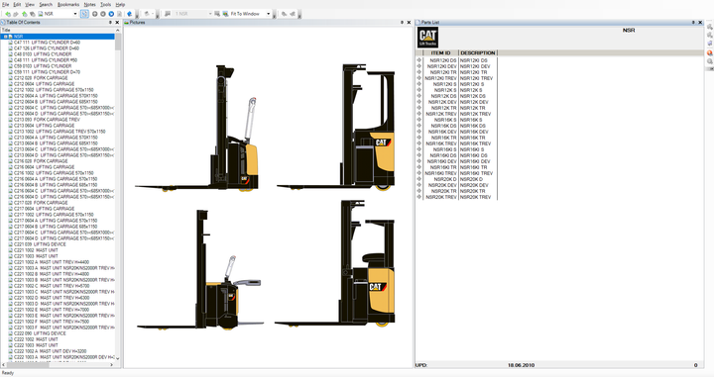This screenshot has height=377, width=714.
Task: Click the gray document page toolbar icon
Action: pos(119,14)
